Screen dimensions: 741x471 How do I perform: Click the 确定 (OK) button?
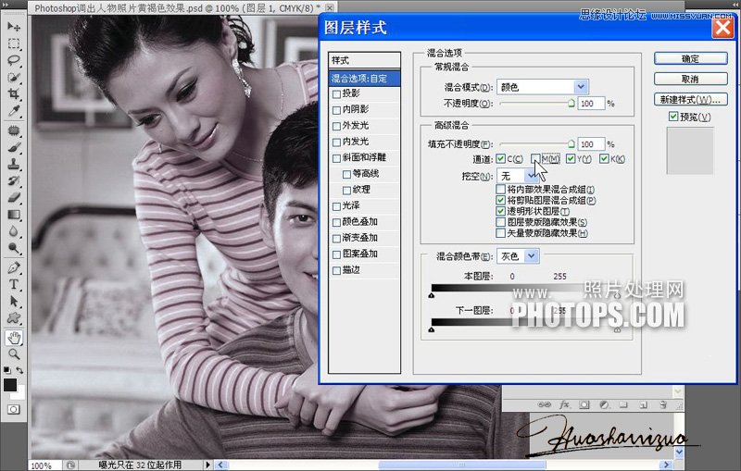(x=690, y=58)
